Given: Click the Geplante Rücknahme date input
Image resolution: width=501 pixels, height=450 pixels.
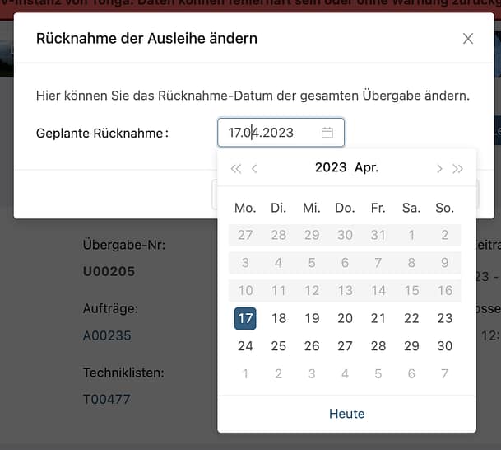Looking at the screenshot, I should pos(271,133).
